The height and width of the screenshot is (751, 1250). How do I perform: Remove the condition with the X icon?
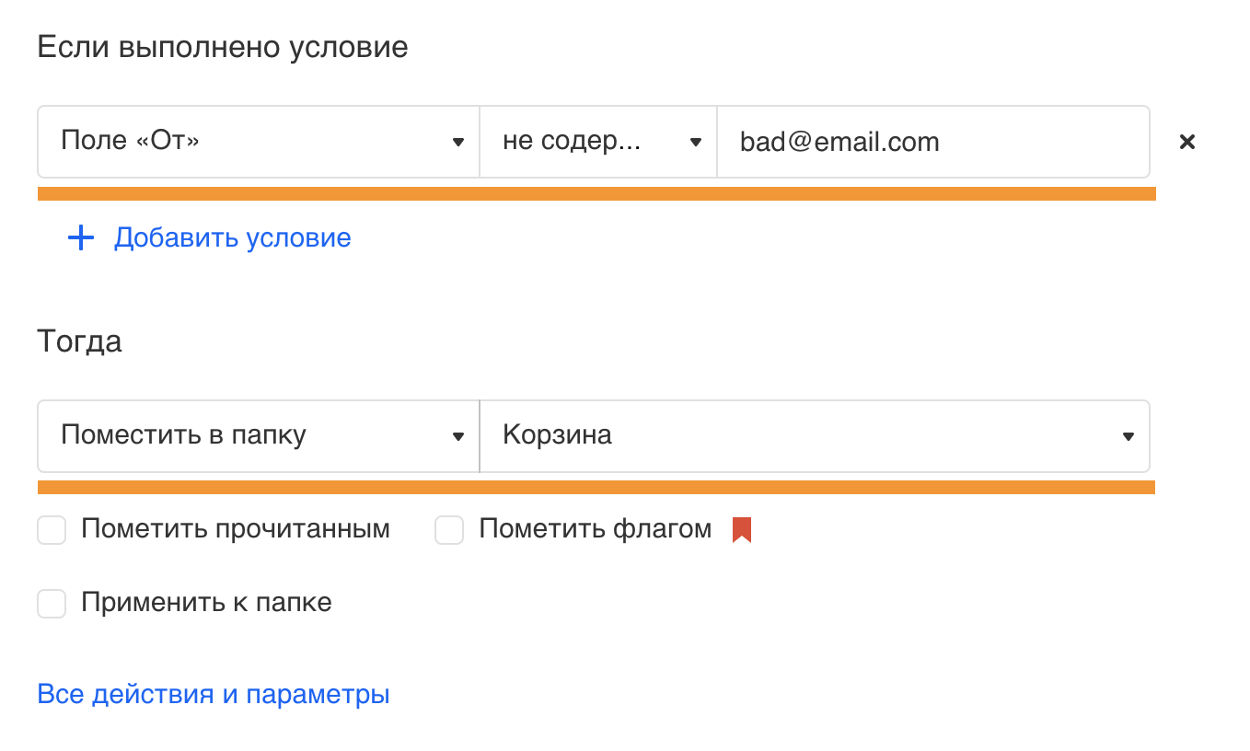click(1187, 142)
